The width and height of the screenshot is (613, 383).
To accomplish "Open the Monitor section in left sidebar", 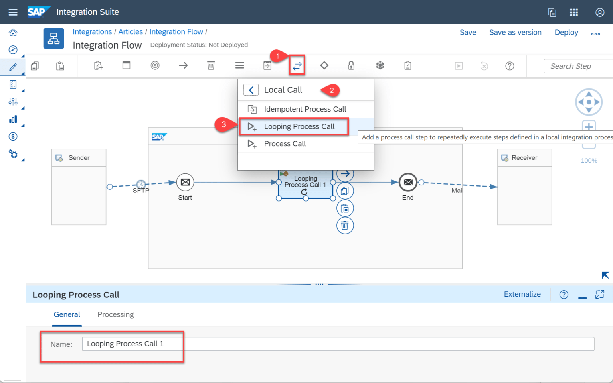I will 13,119.
